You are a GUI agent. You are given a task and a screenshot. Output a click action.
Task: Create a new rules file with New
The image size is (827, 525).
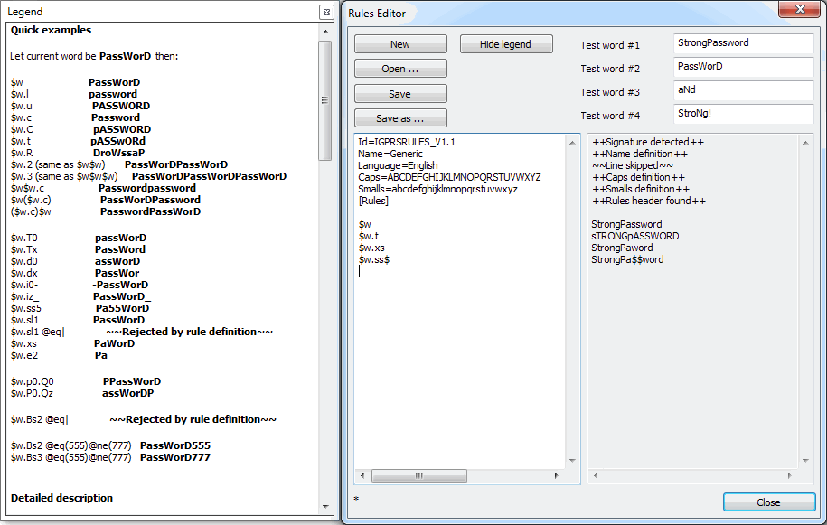[400, 44]
